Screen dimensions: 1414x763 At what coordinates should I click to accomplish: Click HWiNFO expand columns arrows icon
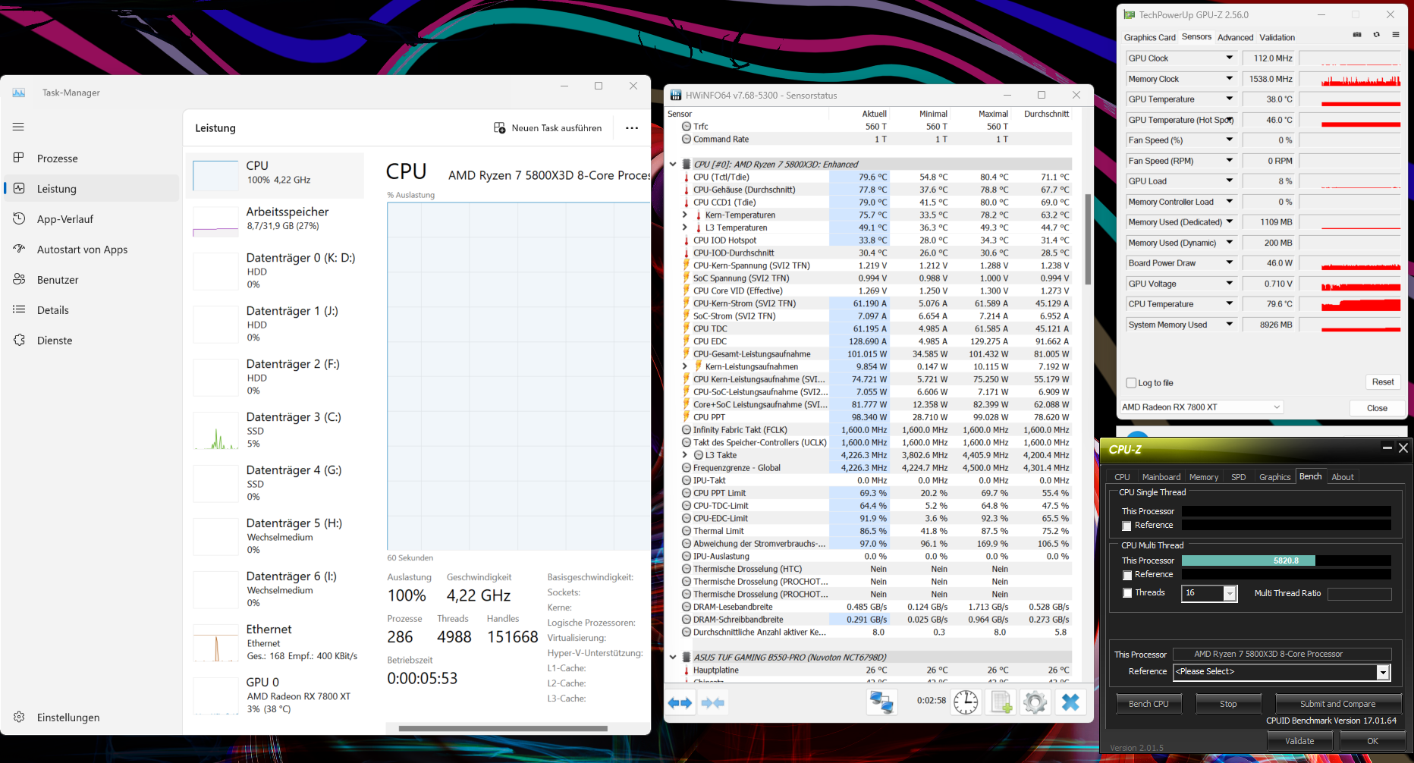coord(680,703)
